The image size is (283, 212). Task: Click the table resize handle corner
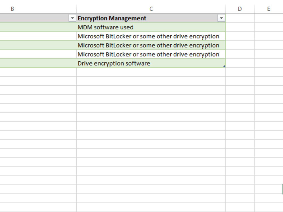(x=224, y=66)
